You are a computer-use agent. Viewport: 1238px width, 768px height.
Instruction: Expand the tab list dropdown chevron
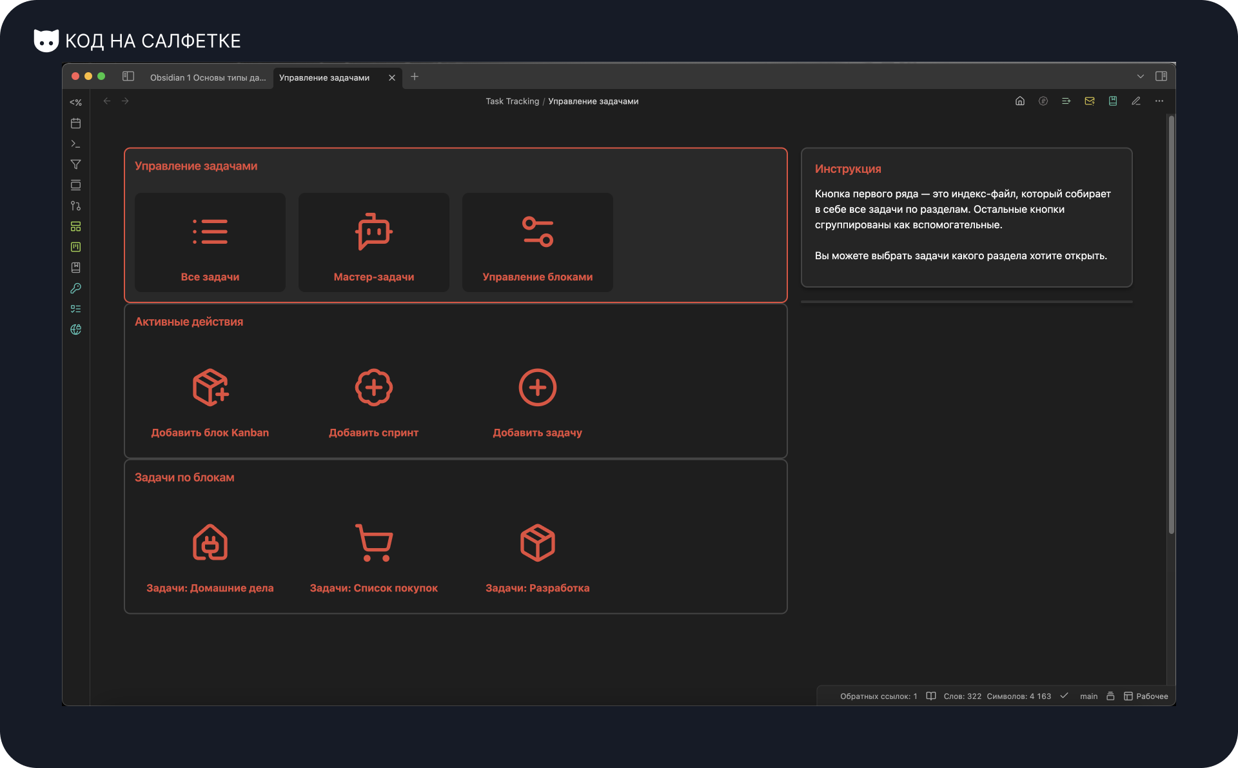pos(1141,77)
